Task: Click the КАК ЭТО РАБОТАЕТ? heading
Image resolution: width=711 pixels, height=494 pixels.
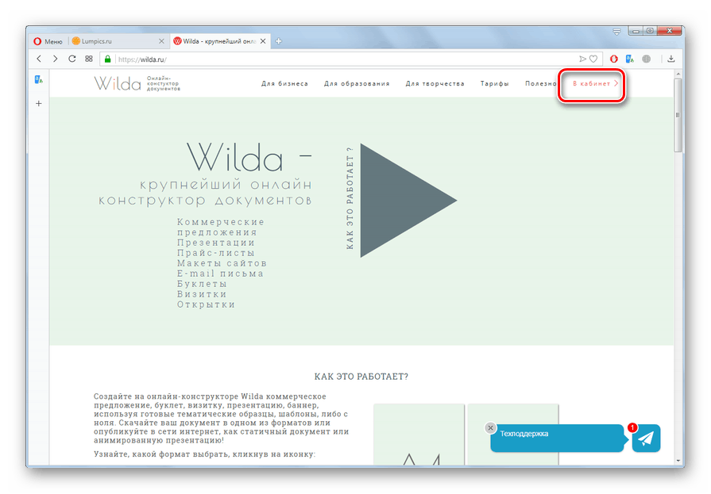Action: (361, 377)
